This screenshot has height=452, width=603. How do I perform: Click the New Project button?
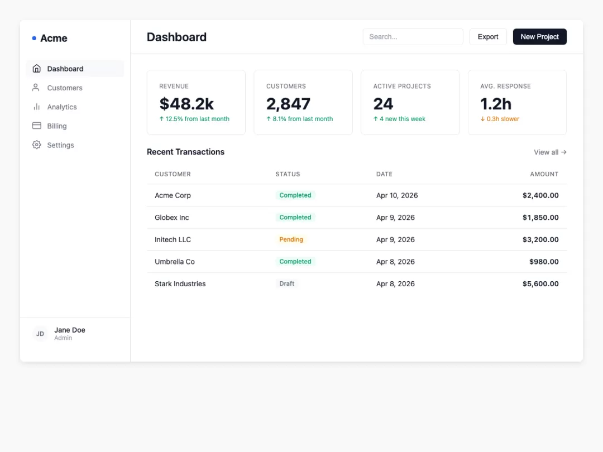539,36
